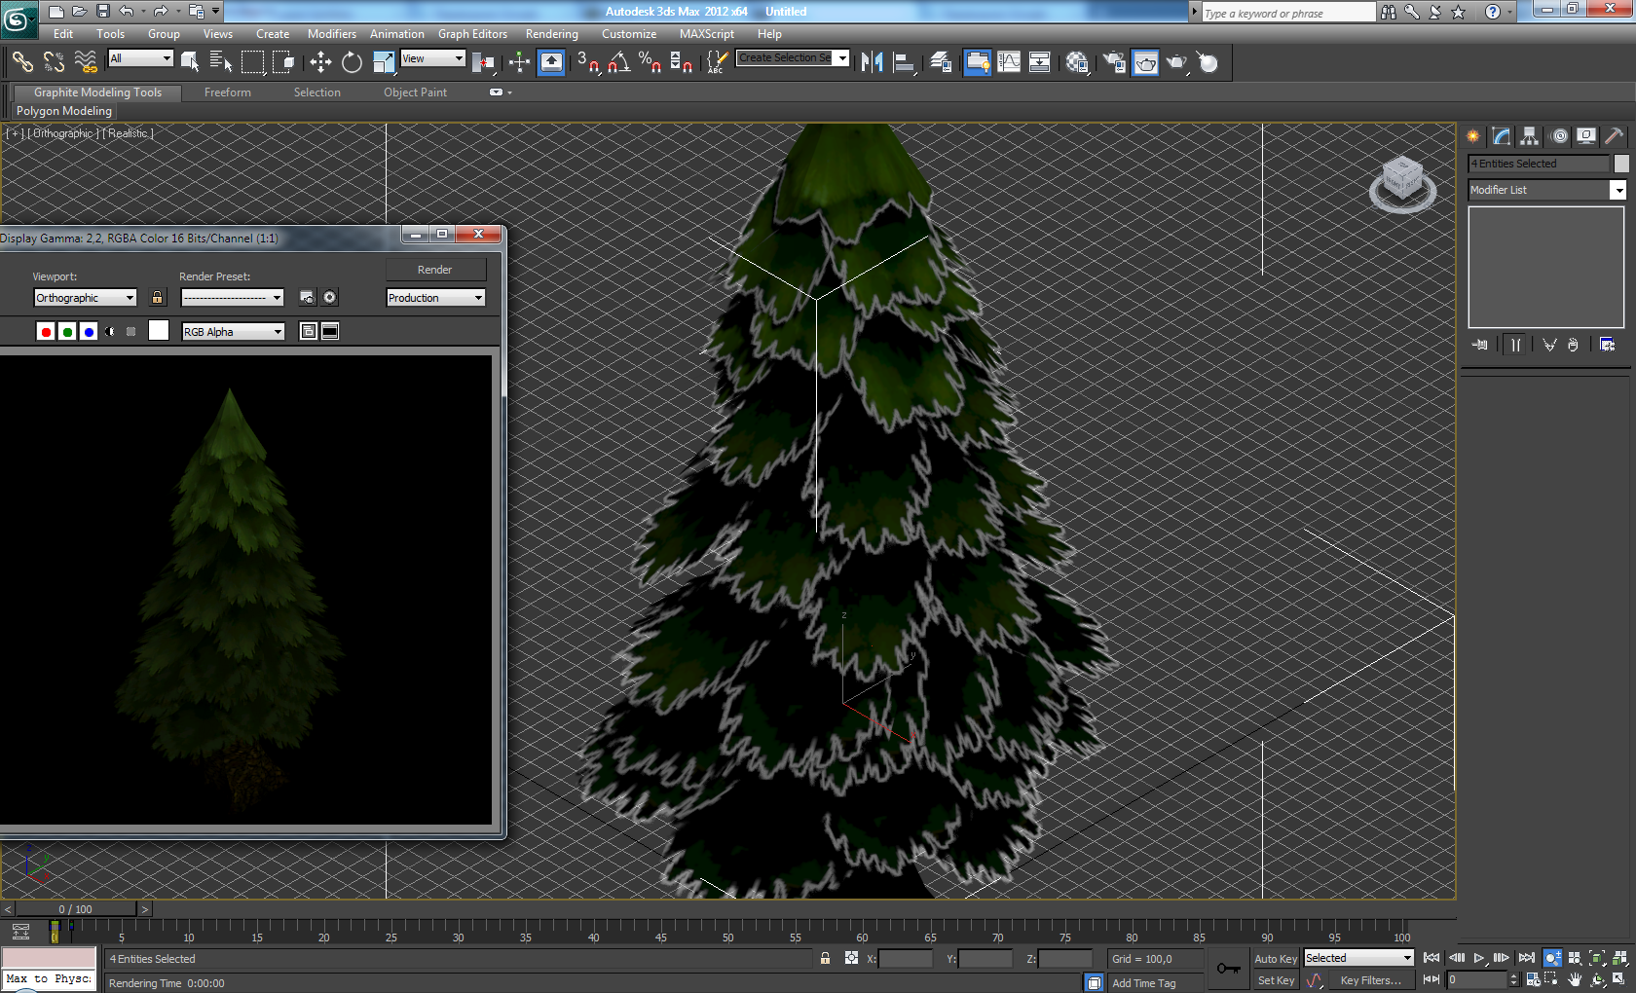
Task: Click the Angle Snap toggle
Action: 618,63
